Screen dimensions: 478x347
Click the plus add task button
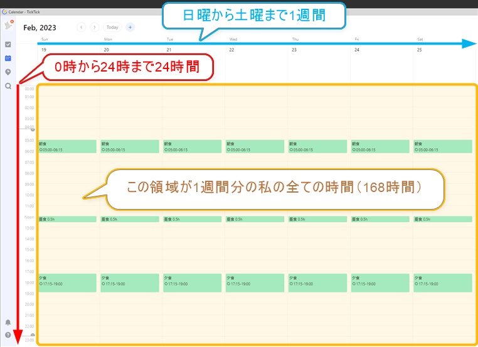tap(130, 27)
